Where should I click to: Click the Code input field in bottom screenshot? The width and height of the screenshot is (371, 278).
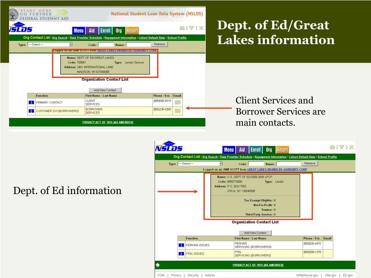point(256,164)
